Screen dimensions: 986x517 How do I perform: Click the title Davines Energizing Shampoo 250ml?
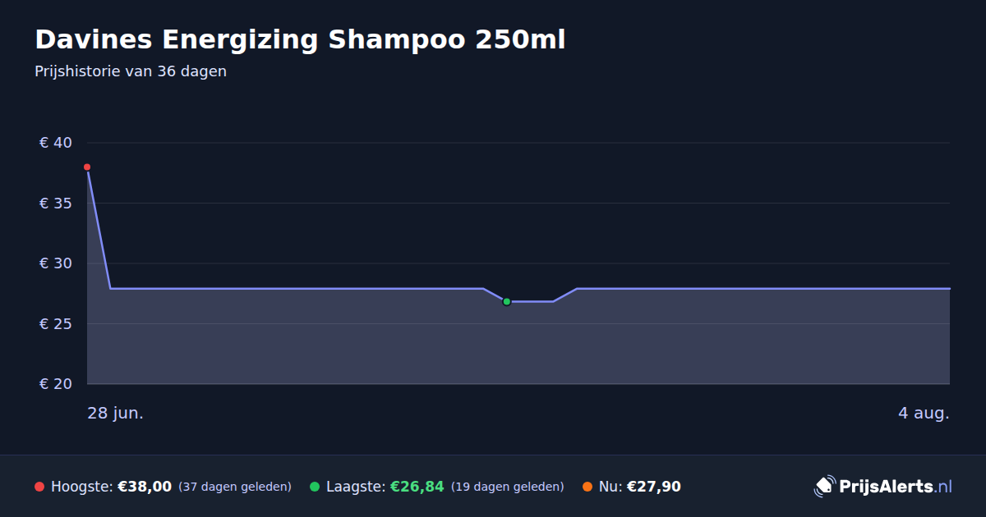pyautogui.click(x=300, y=39)
